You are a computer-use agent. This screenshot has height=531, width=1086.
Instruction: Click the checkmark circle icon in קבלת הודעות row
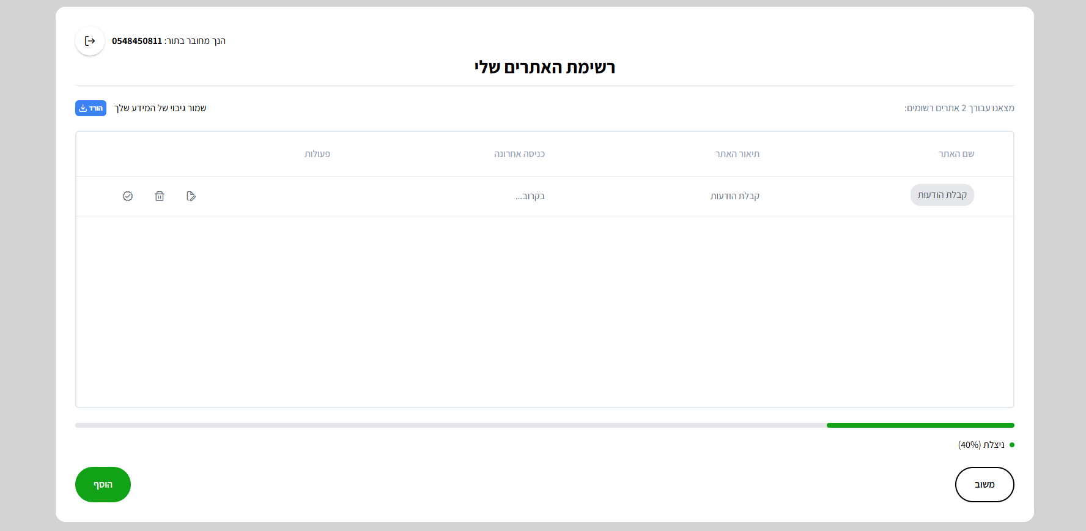pos(128,196)
